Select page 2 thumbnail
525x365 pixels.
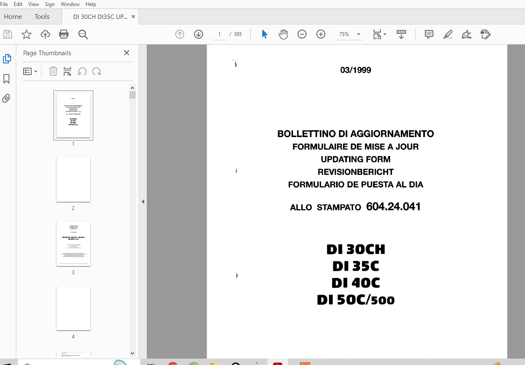click(73, 180)
